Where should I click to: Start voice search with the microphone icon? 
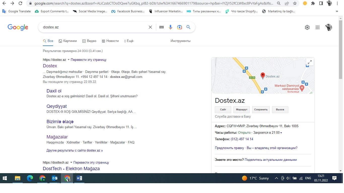[x=170, y=27]
